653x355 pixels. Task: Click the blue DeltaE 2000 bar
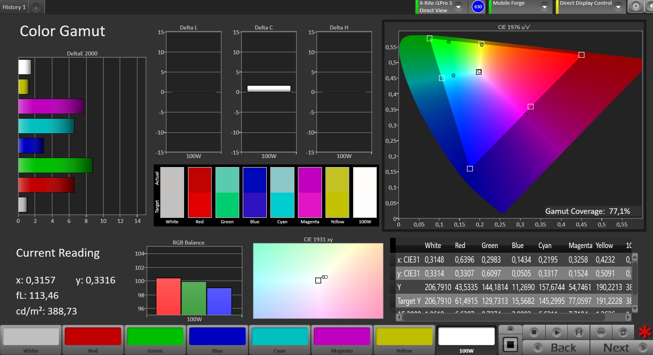pos(31,145)
